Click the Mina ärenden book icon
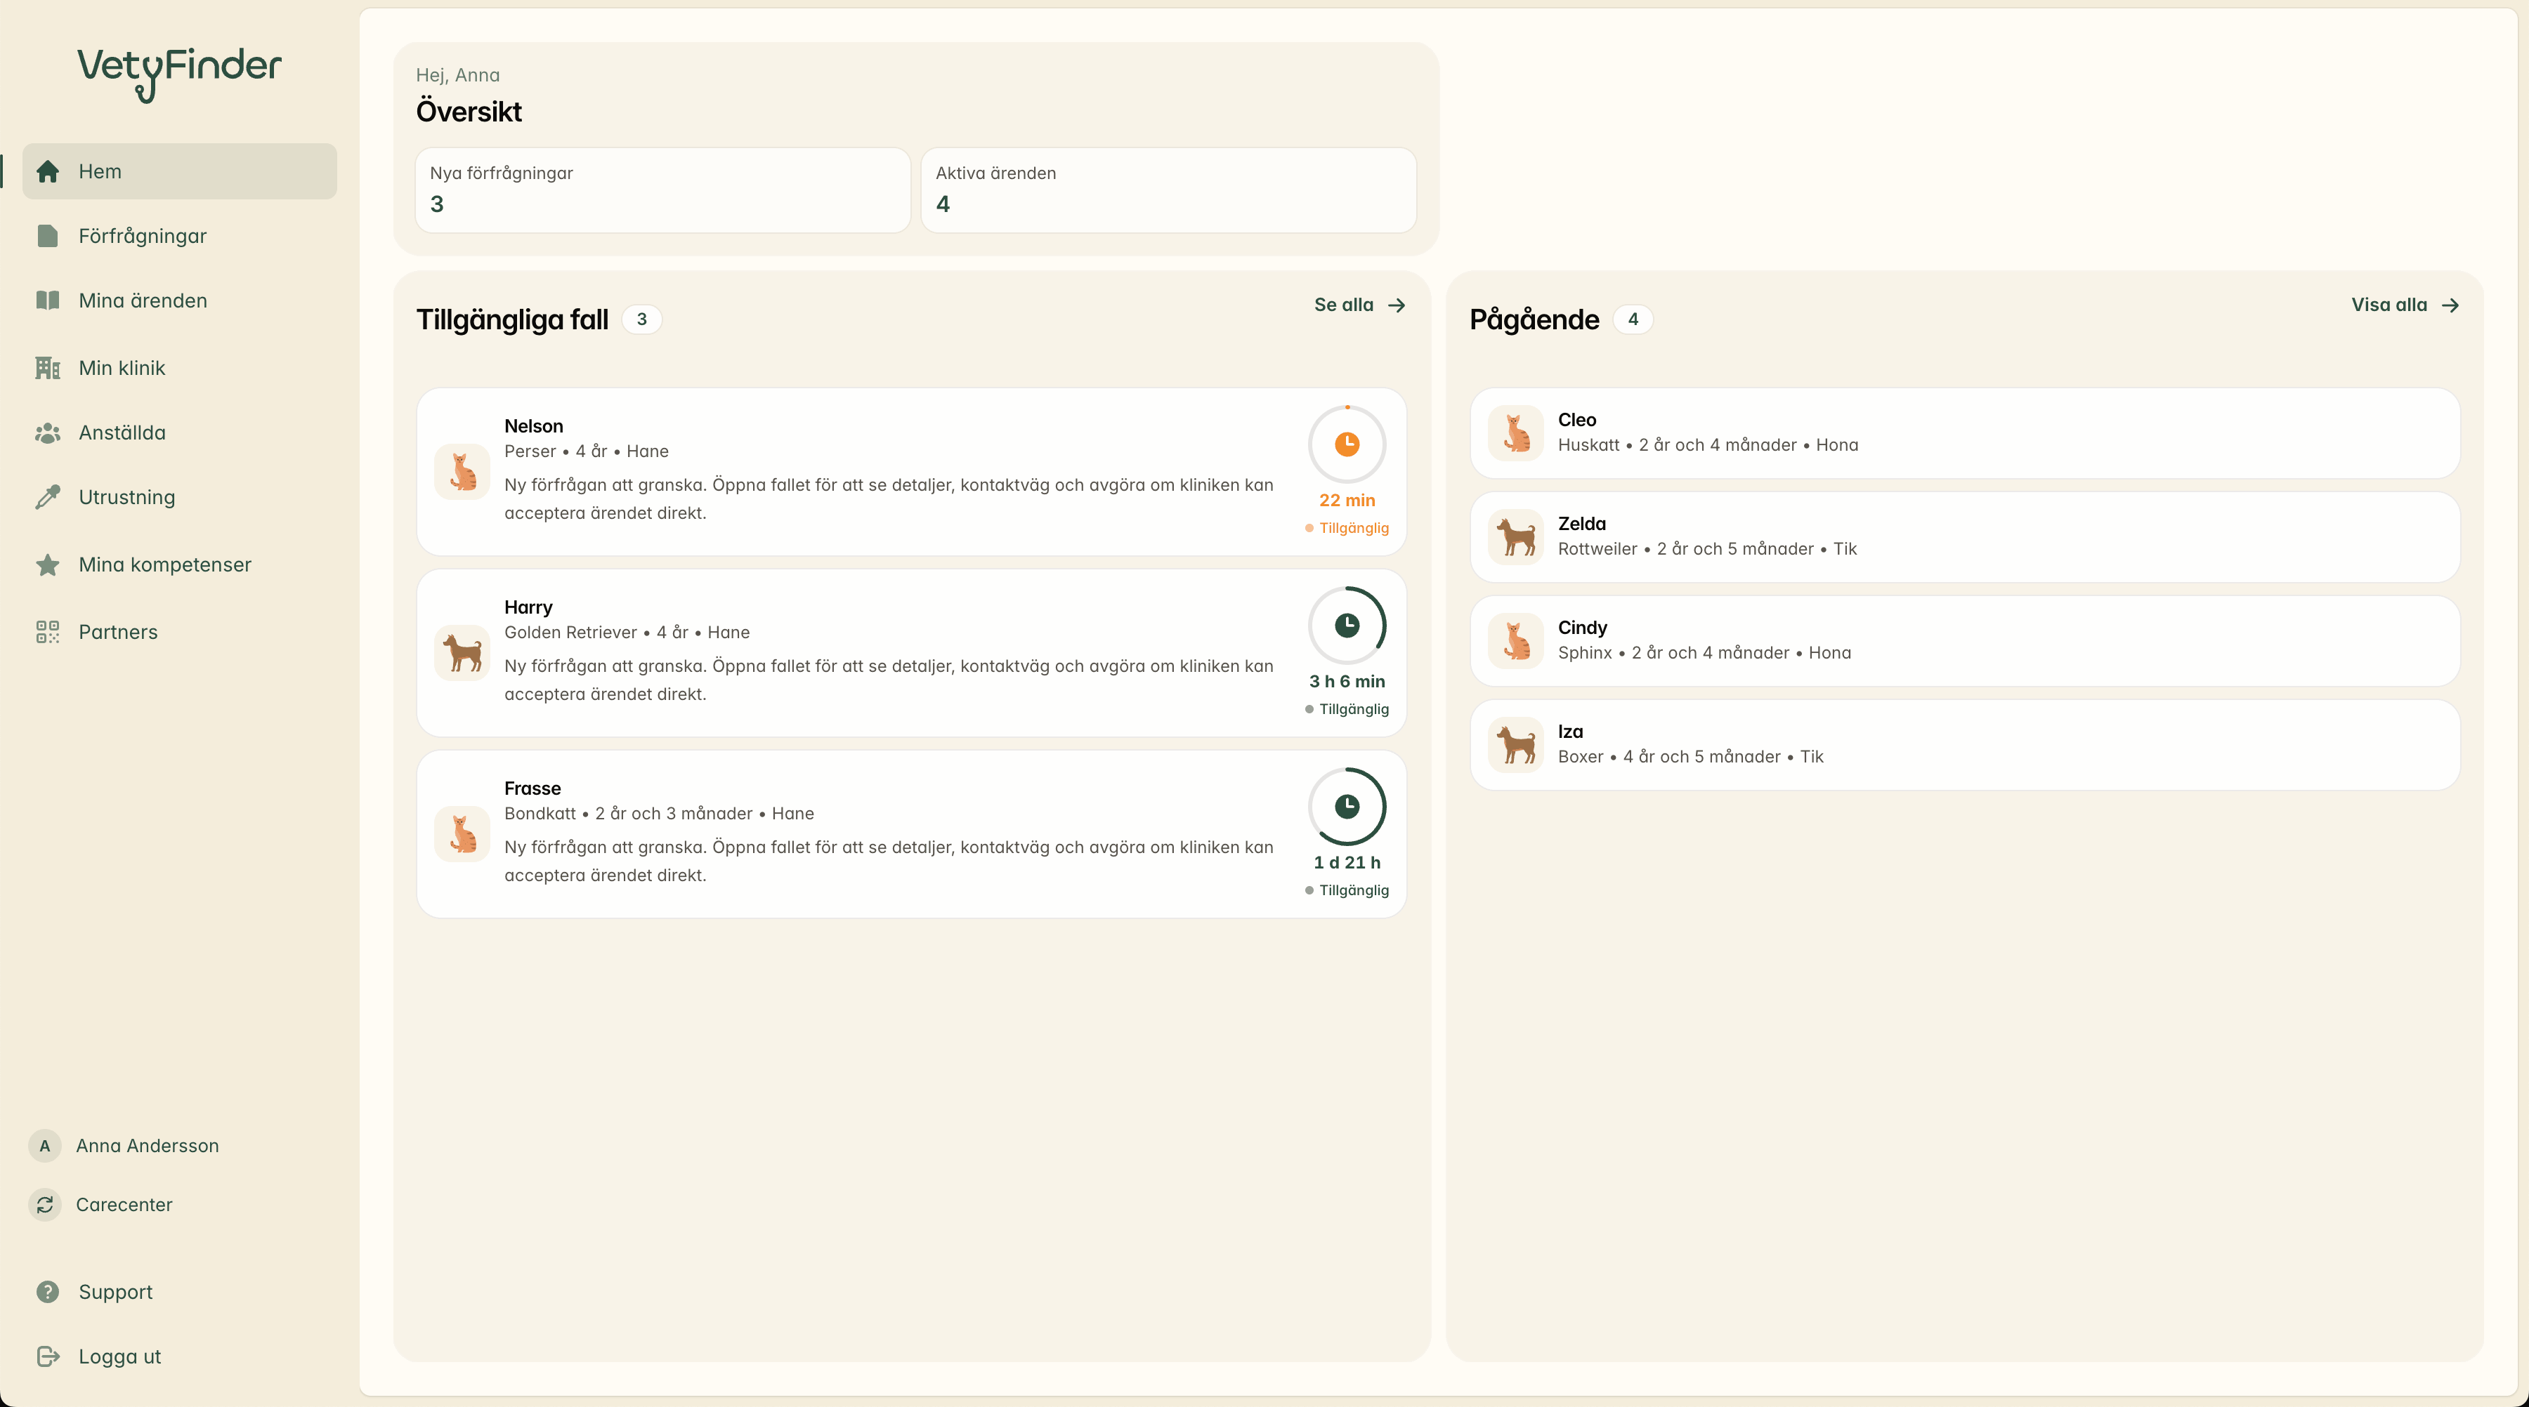The width and height of the screenshot is (2529, 1407). point(47,301)
